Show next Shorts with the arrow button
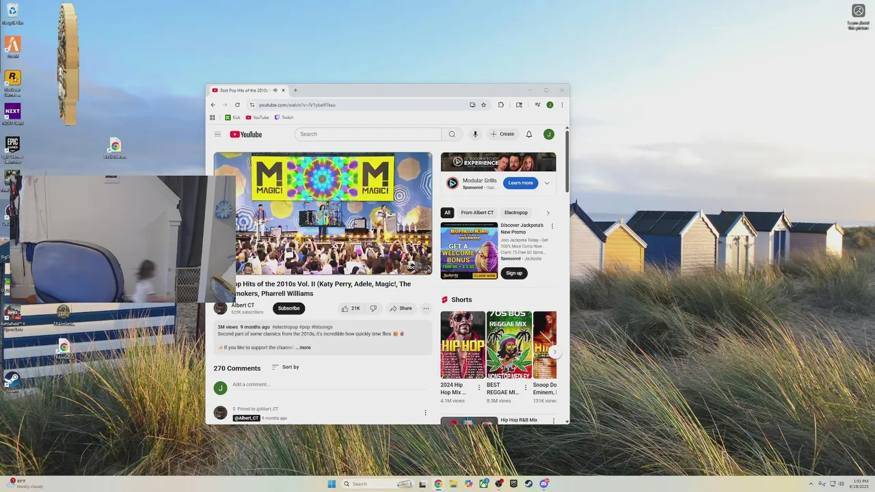 point(554,352)
